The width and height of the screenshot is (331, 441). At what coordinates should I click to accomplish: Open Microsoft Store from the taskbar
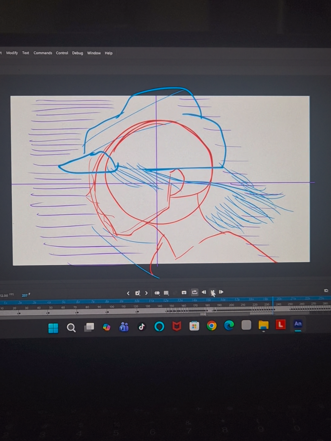(194, 326)
